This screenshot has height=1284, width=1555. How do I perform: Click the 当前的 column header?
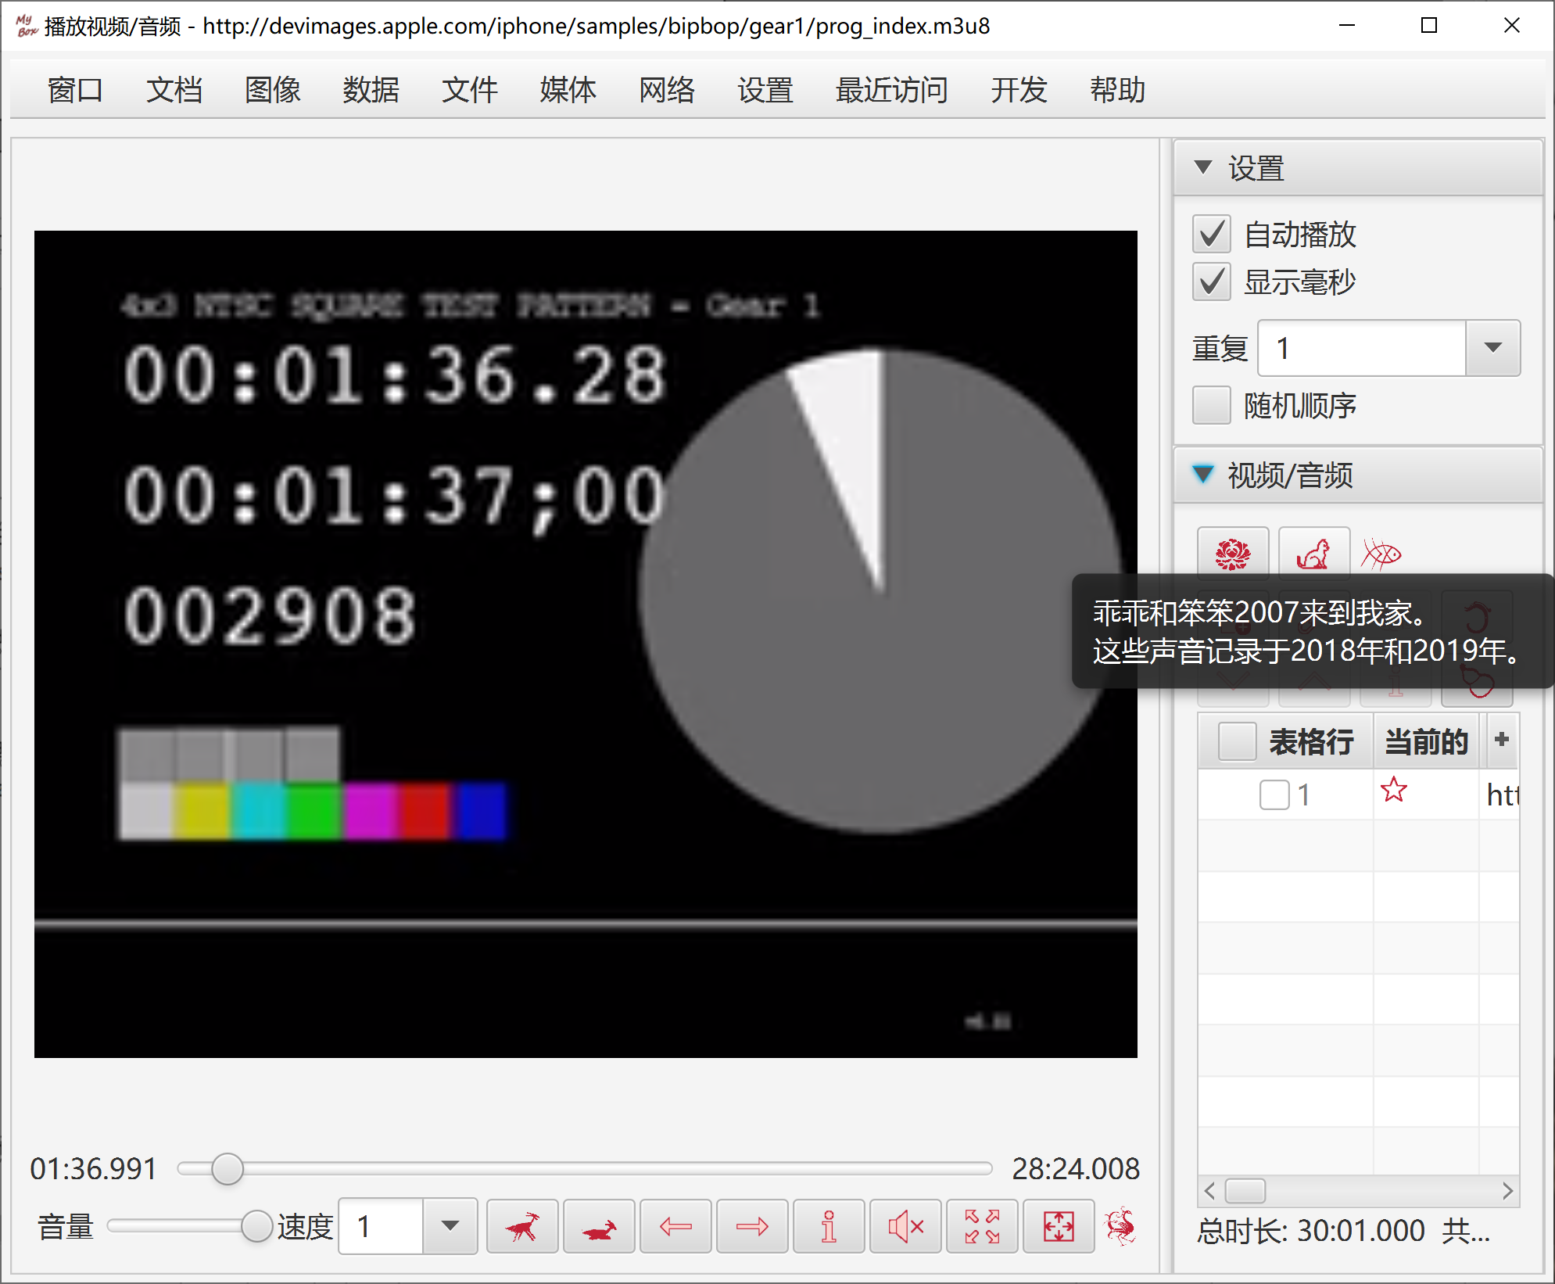pos(1425,741)
